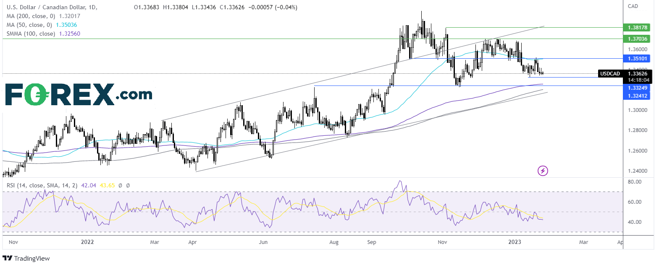Click the RSI value 42.04
659x267 pixels.
click(x=89, y=185)
